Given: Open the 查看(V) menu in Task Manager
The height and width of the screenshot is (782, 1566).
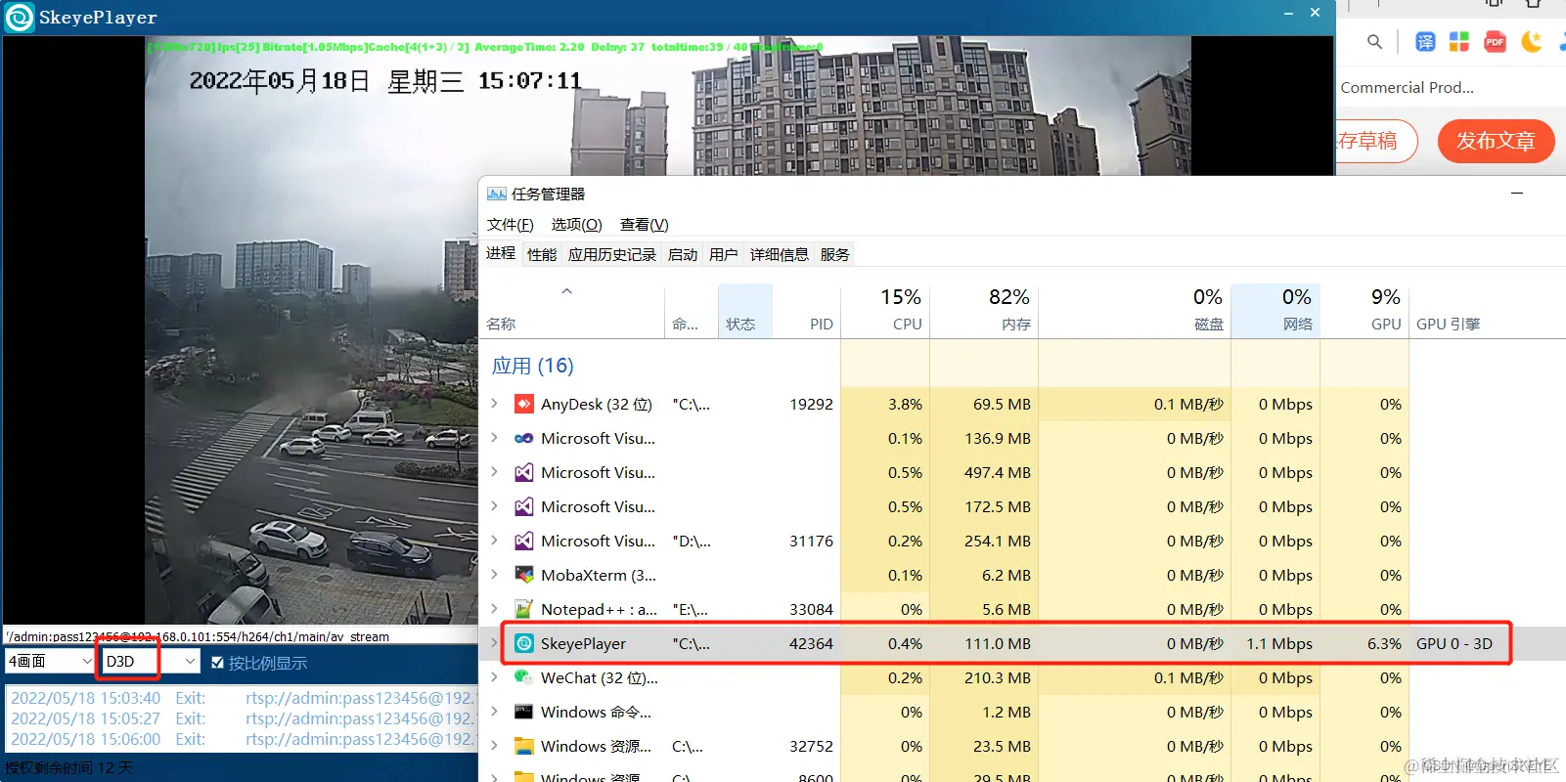Looking at the screenshot, I should click(644, 225).
